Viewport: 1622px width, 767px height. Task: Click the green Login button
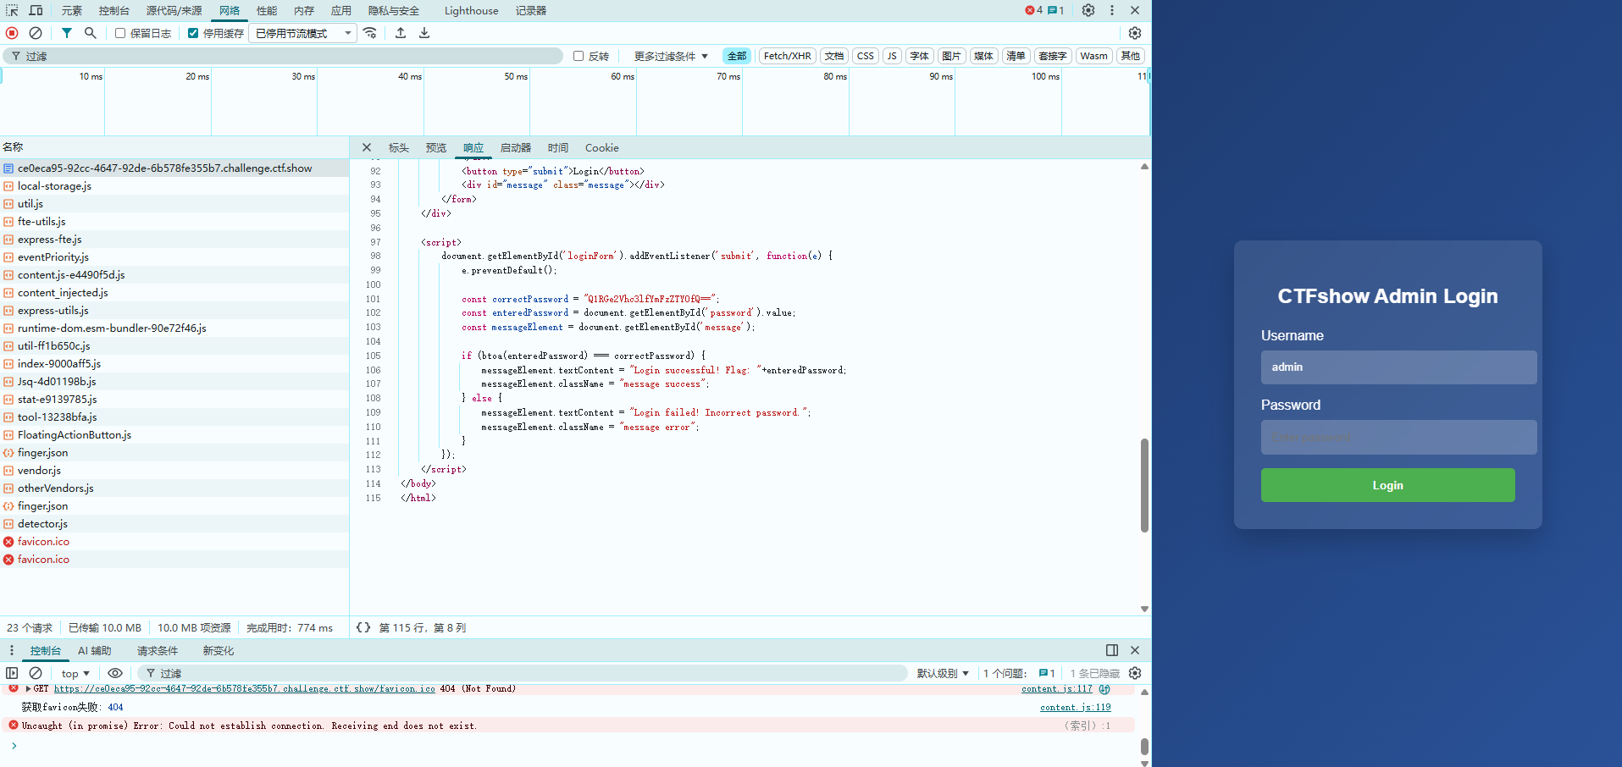coord(1387,485)
